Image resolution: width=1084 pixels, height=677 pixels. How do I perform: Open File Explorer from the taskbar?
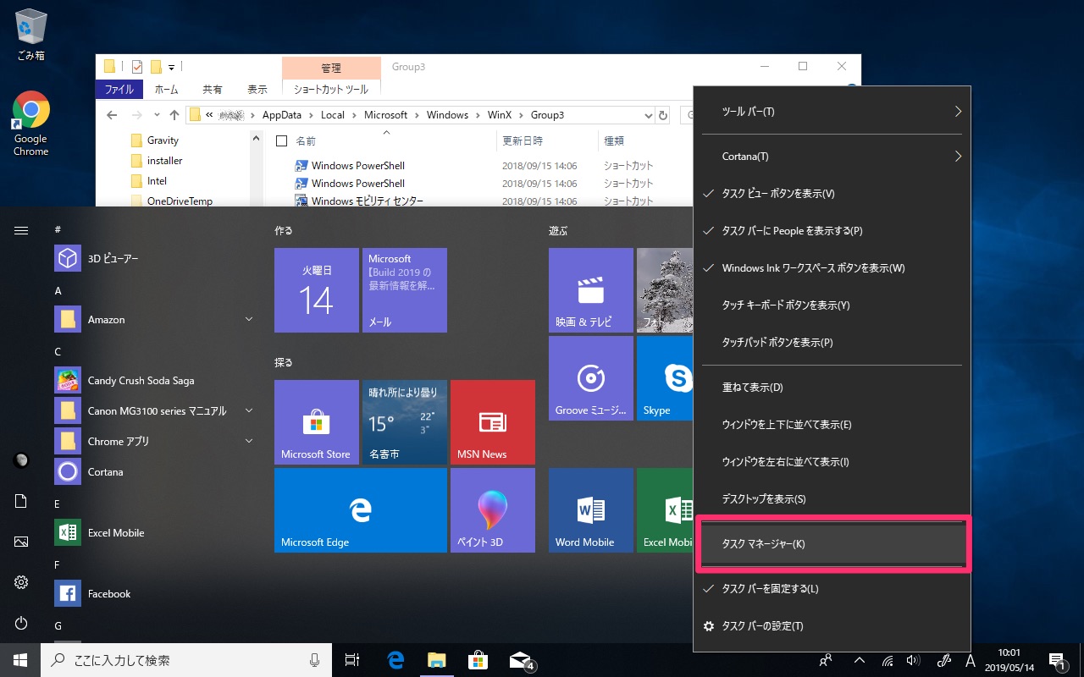(436, 660)
